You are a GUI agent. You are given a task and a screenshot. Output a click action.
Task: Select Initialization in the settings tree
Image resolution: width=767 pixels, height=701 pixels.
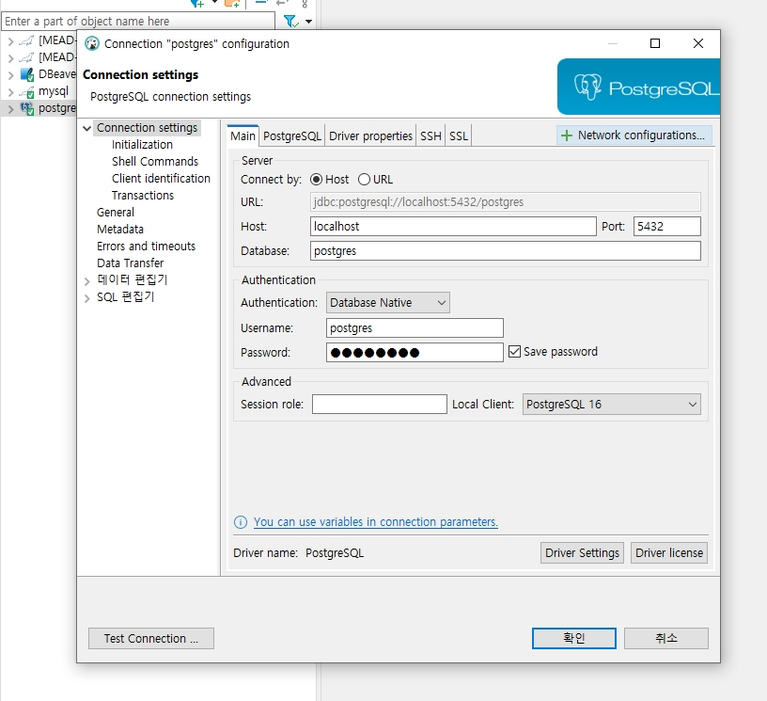pyautogui.click(x=142, y=145)
